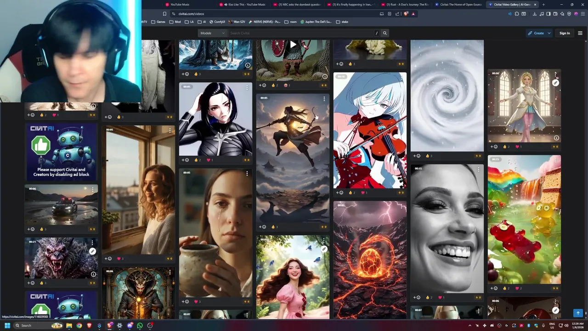The image size is (588, 331).
Task: Open three-dot menu on gummy bears video
Action: point(555,160)
